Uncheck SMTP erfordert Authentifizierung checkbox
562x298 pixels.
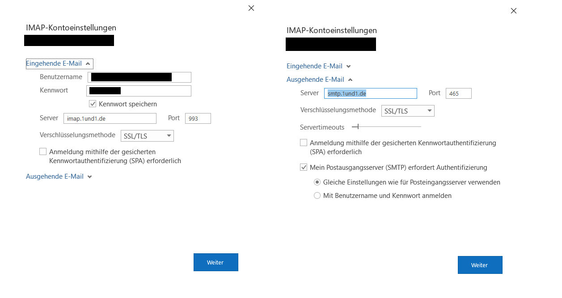(304, 168)
